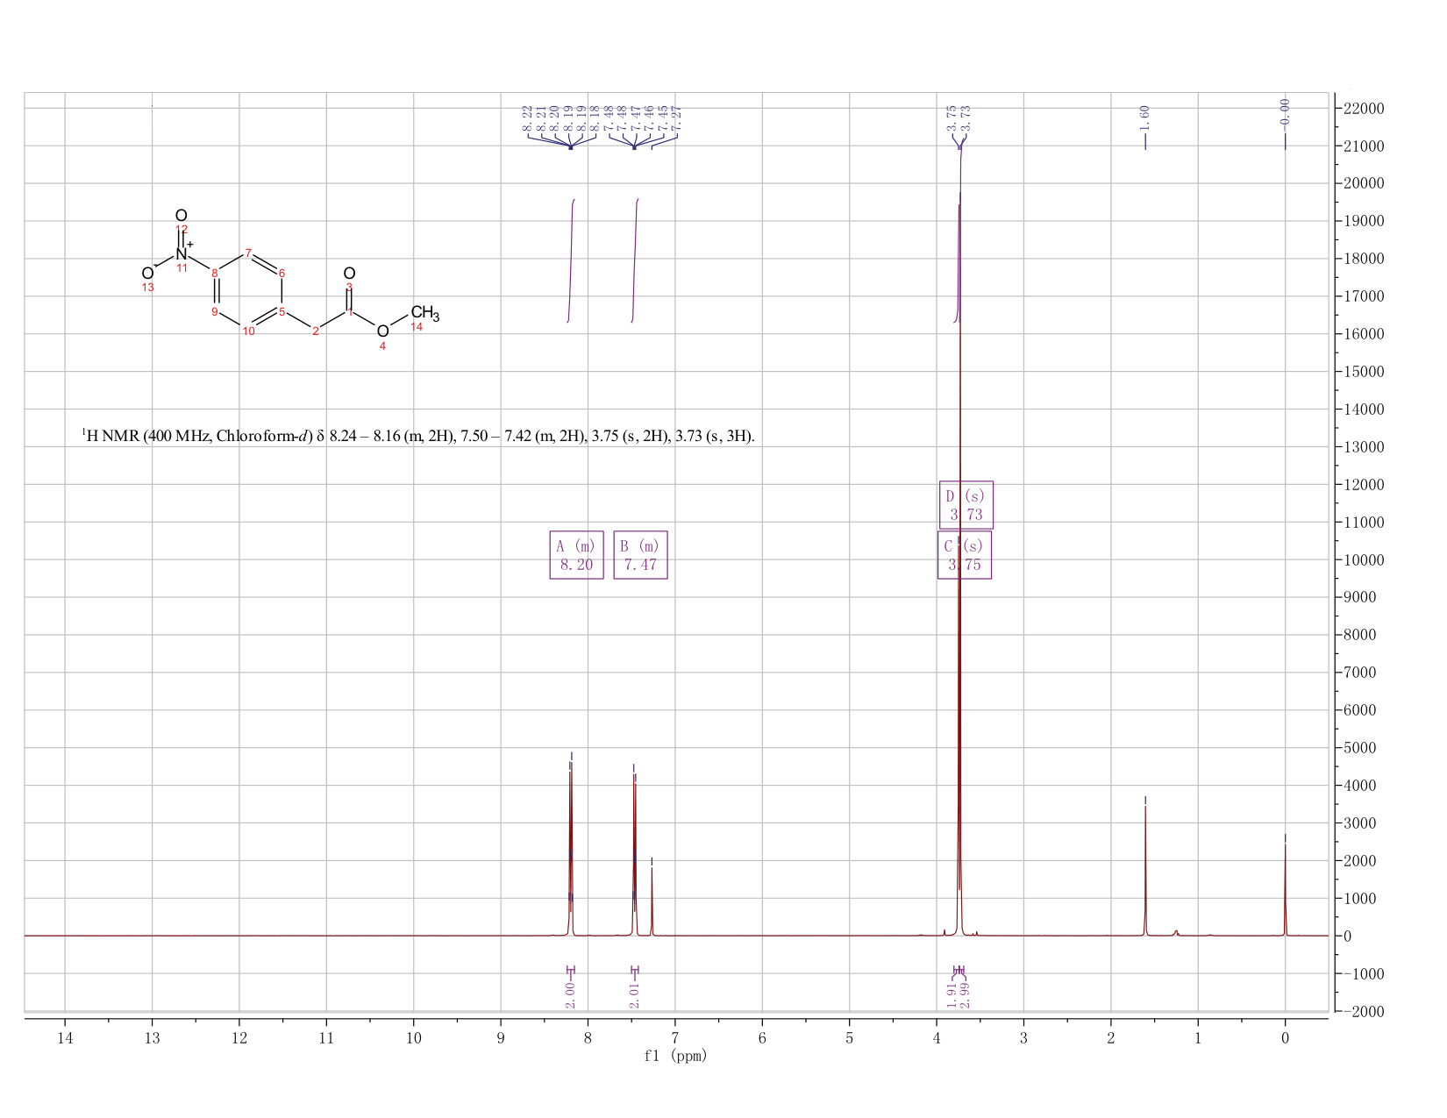The height and width of the screenshot is (1118, 1447).
Task: Select the N+ nitro nitrogen atom
Action: [x=183, y=253]
